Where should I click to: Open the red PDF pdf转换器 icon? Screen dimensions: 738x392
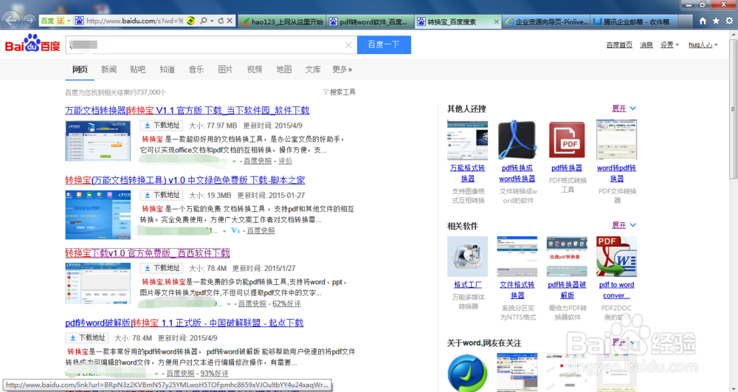567,140
